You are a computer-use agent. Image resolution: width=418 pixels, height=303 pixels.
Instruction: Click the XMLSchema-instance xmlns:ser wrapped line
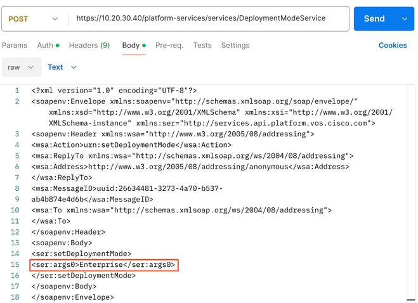(212, 124)
